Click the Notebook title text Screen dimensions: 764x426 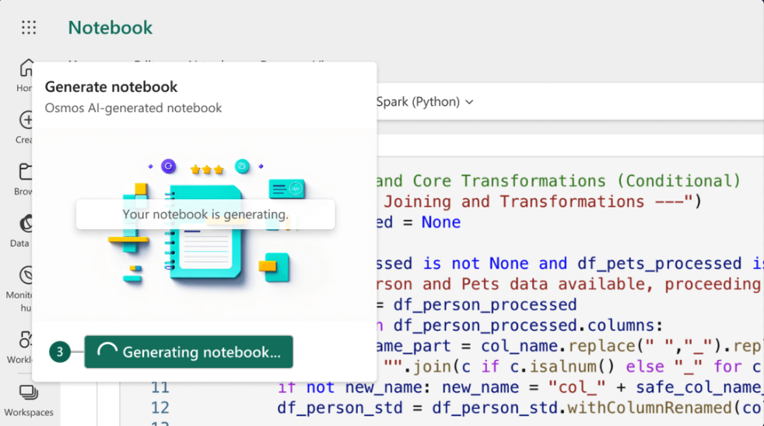pyautogui.click(x=110, y=27)
